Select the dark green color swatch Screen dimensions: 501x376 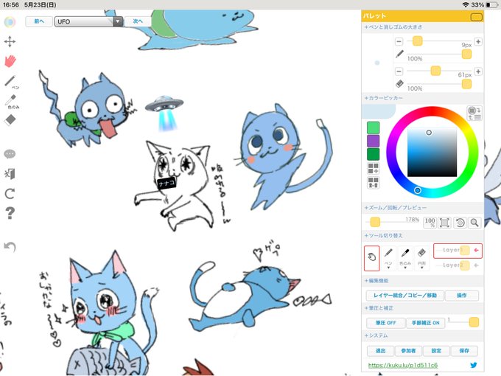(373, 154)
